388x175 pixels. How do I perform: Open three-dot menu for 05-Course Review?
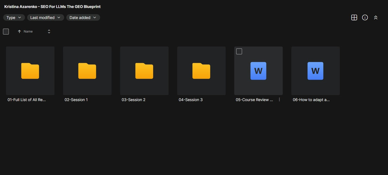279,100
